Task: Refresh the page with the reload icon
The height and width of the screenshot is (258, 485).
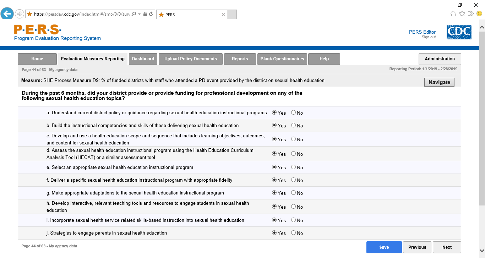Action: click(151, 14)
